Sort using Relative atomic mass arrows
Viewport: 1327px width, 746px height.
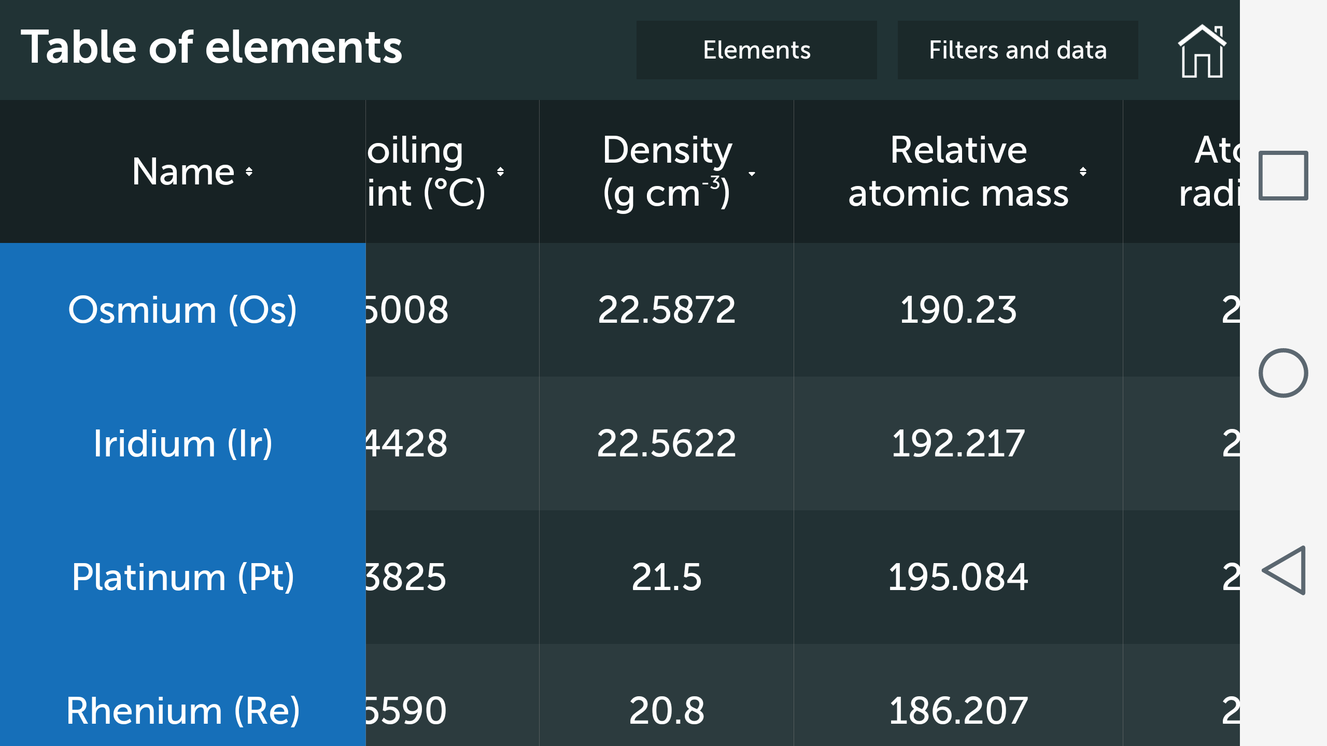point(1083,171)
